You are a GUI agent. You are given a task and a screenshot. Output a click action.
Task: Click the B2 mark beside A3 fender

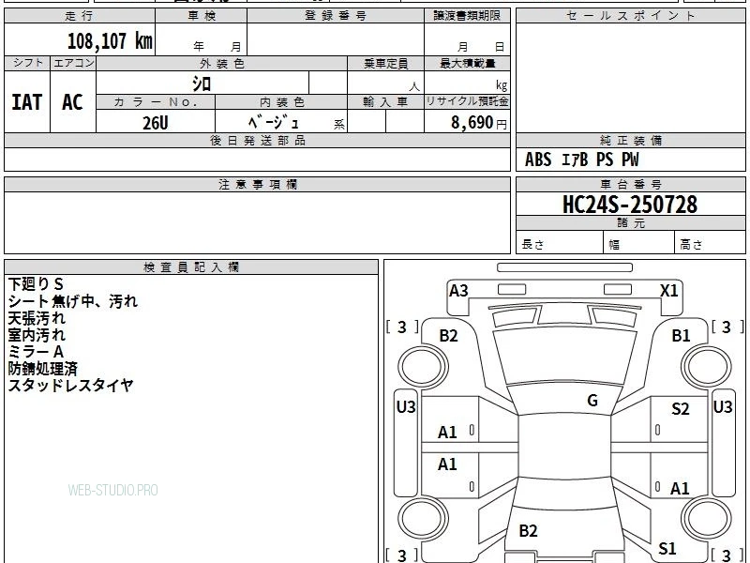coord(449,336)
